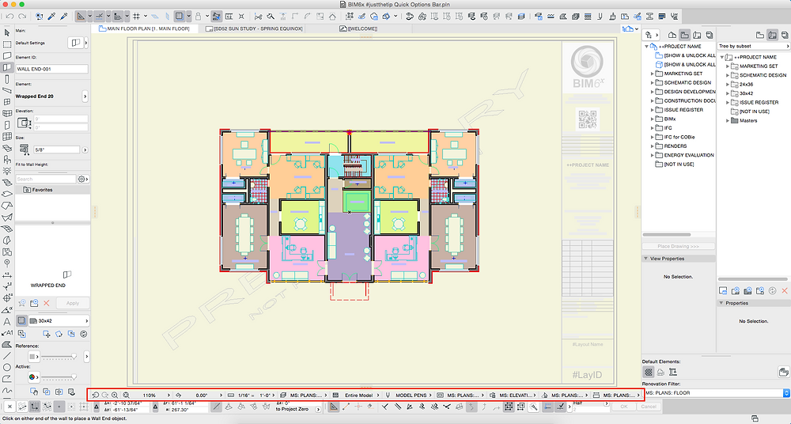Expand the 24x36 subset in Layout Book
Screen dimensions: 791x424
click(x=728, y=85)
